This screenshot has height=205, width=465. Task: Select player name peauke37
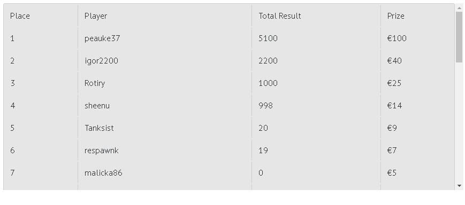(x=102, y=38)
